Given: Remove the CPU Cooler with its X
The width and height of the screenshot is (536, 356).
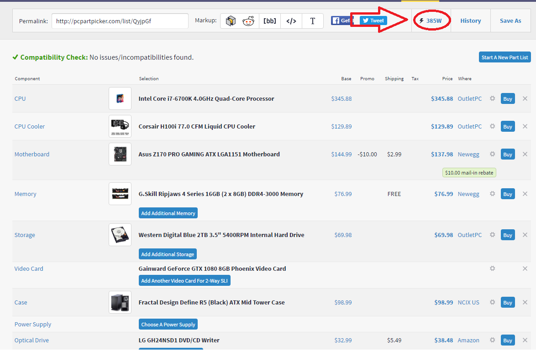Looking at the screenshot, I should pyautogui.click(x=525, y=126).
